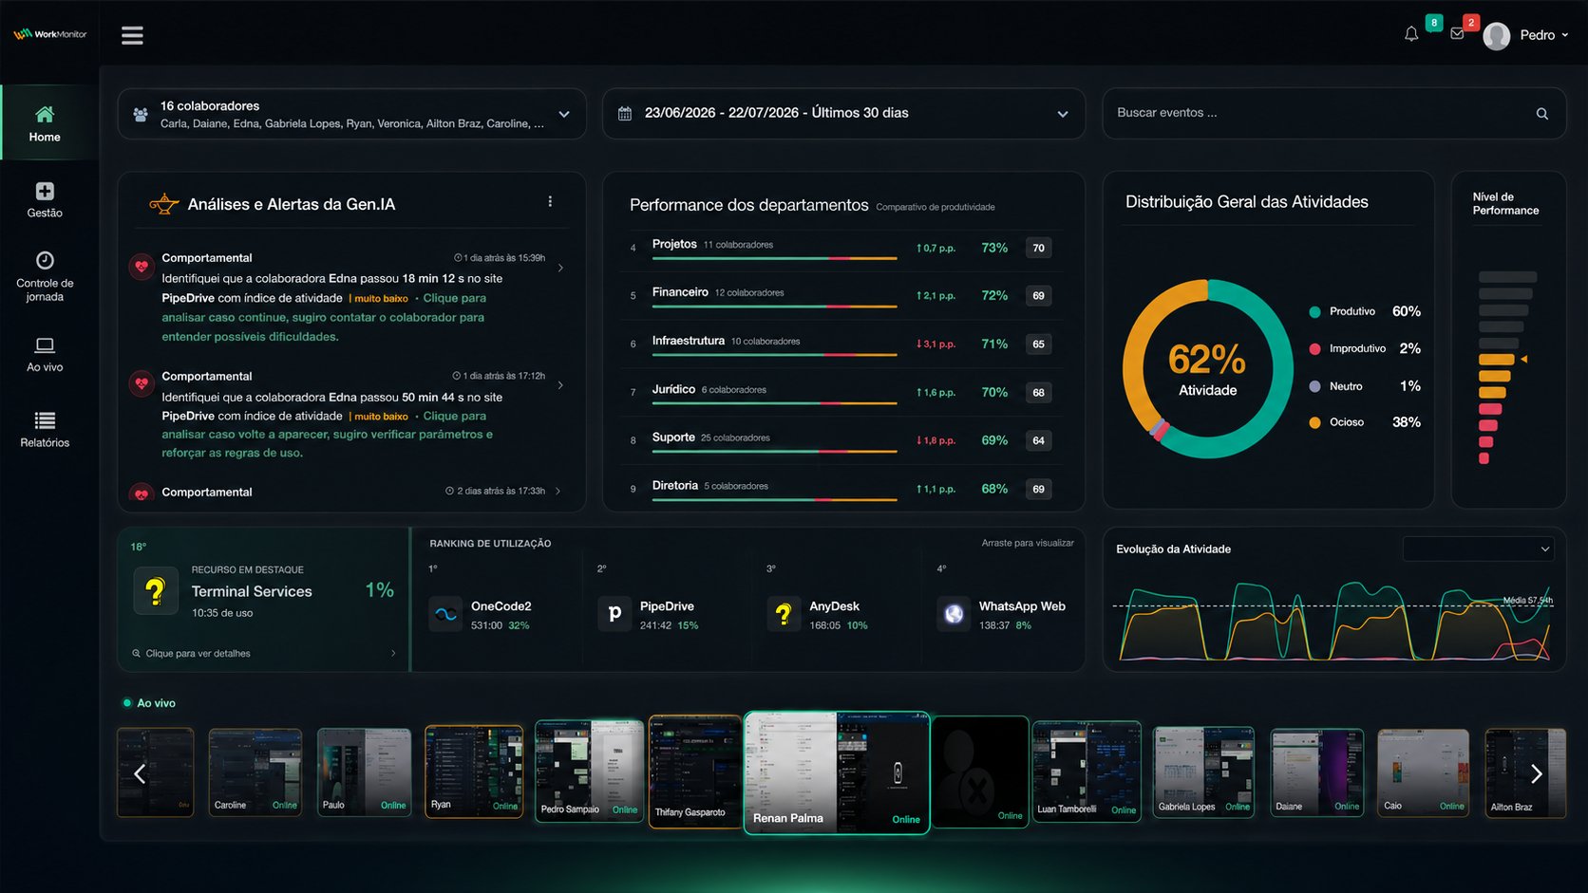Image resolution: width=1588 pixels, height=893 pixels.
Task: Open Daiane's live screen thumbnail
Action: click(1317, 772)
